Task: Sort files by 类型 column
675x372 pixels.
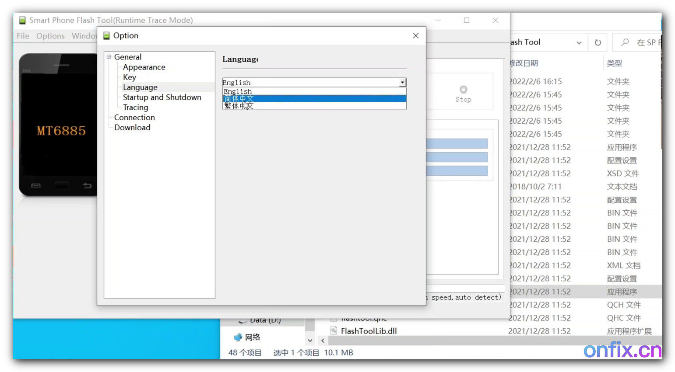Action: 615,63
